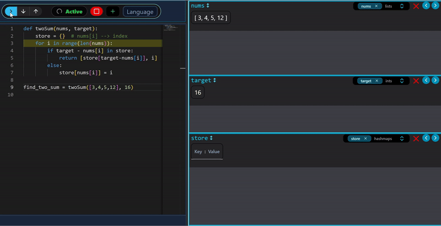441x226 pixels.
Task: Toggle resize arrows next to store title
Action: (x=211, y=138)
